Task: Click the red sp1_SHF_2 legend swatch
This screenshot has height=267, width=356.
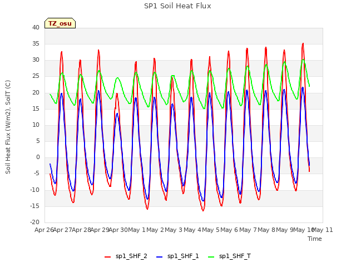Action: 107,257
